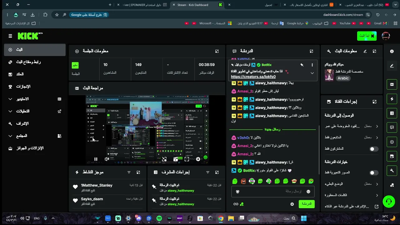Open Discord from the taskbar
Viewport: 400px width, 225px height.
click(138, 218)
